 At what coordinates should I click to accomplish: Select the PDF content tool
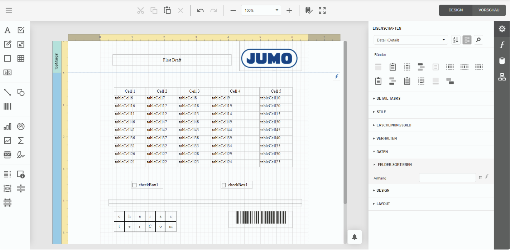8,155
